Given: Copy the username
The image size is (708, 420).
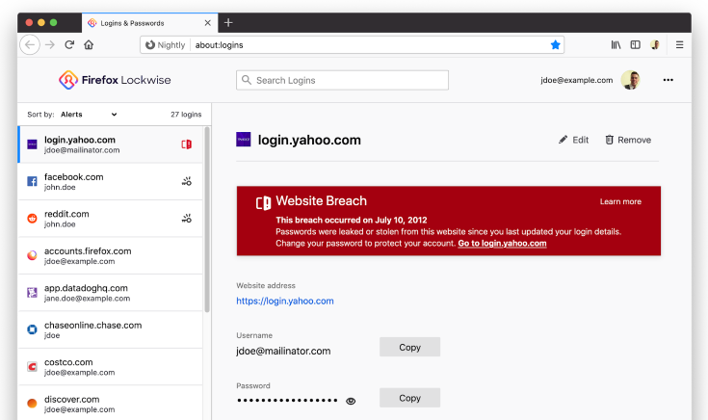Looking at the screenshot, I should [x=409, y=348].
